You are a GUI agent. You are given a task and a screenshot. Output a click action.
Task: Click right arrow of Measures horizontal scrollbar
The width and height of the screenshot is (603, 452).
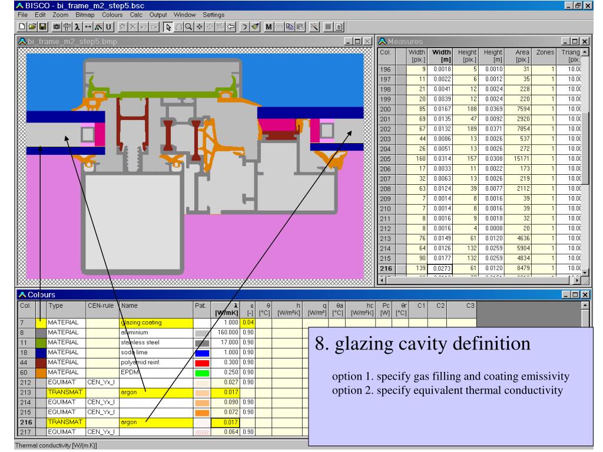click(577, 280)
